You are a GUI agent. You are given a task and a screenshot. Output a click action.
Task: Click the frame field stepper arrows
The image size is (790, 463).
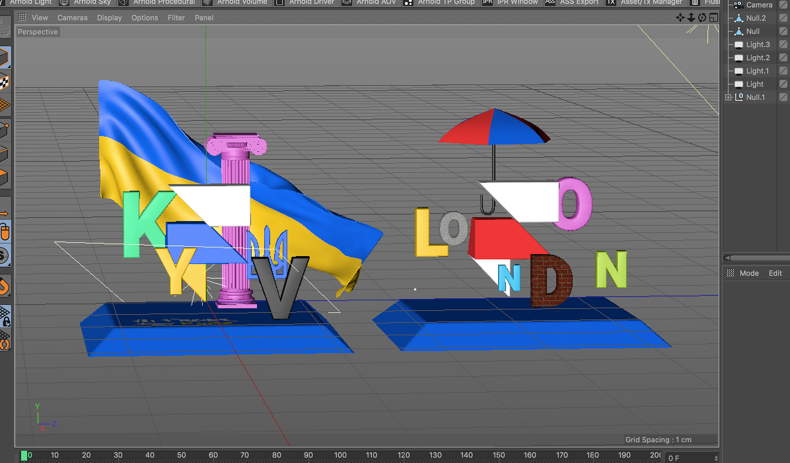tap(716, 458)
